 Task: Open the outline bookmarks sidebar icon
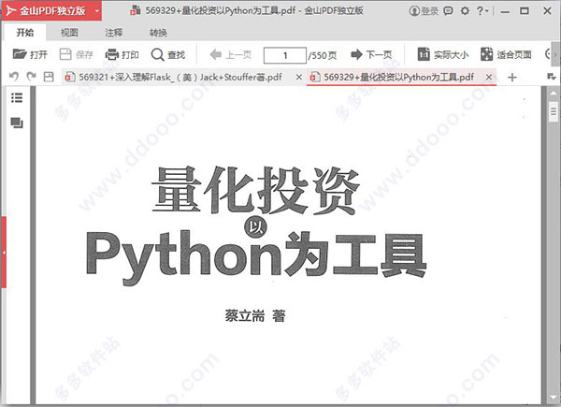click(x=17, y=97)
